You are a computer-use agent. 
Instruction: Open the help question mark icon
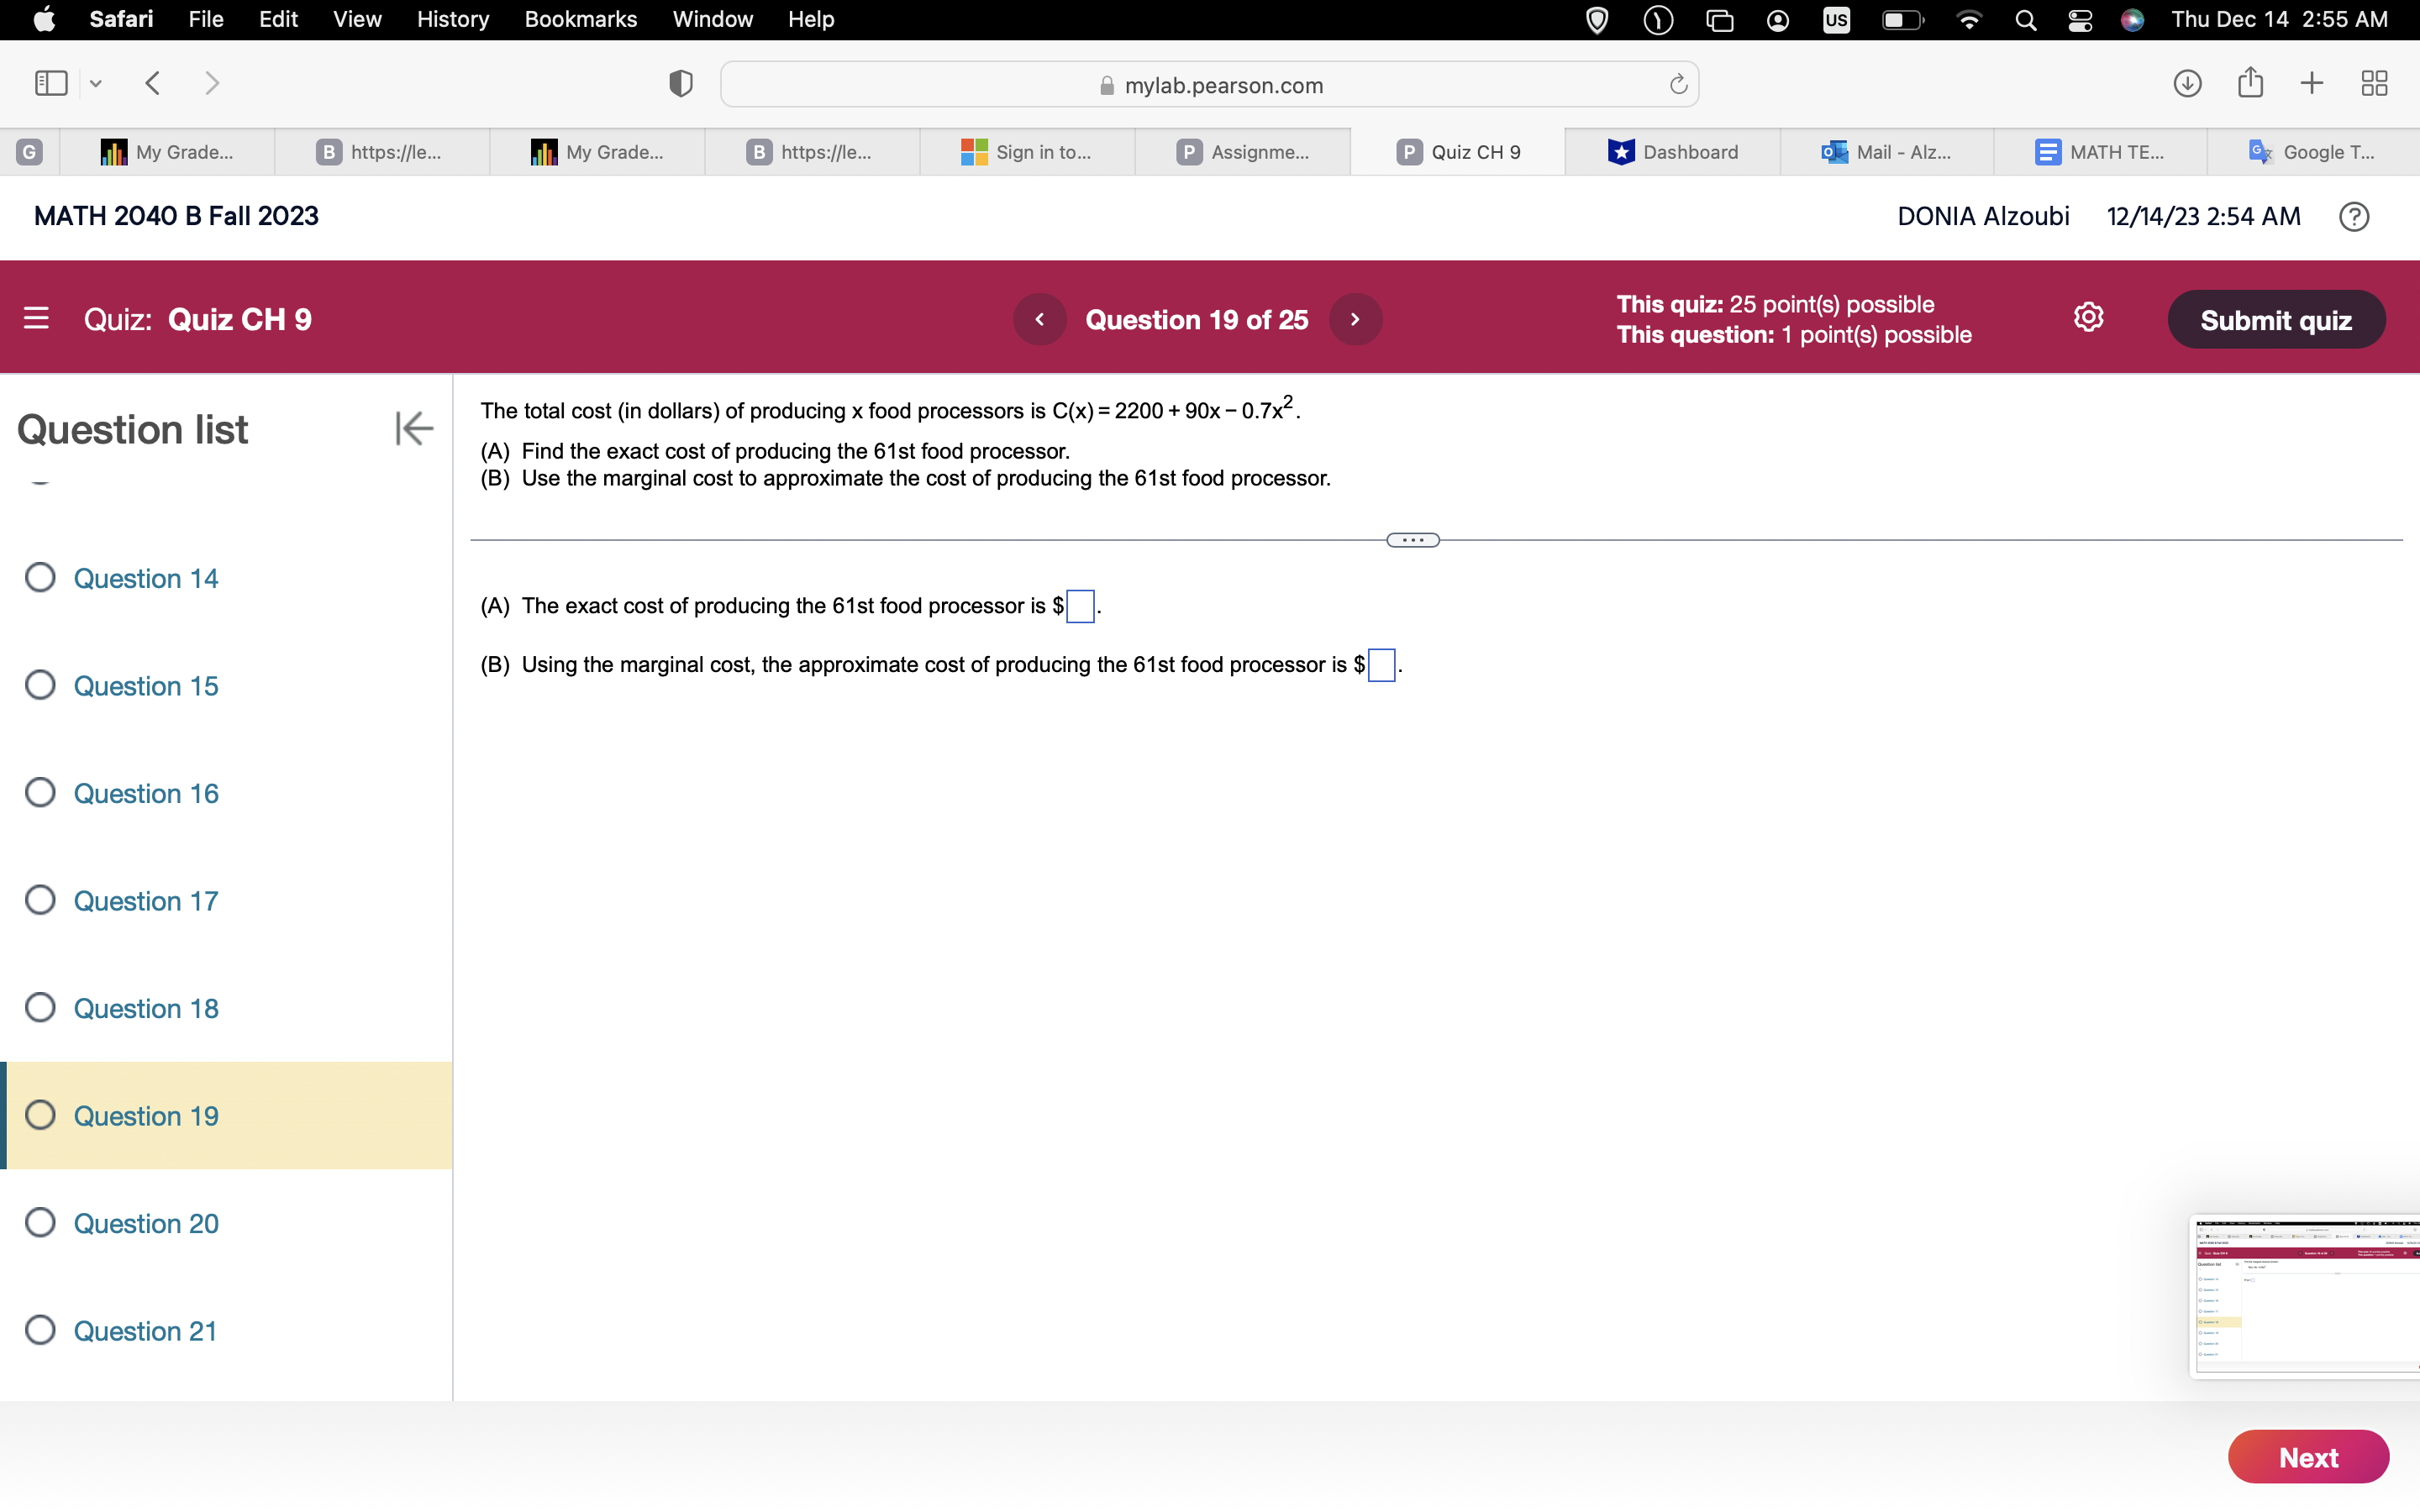click(x=2354, y=216)
